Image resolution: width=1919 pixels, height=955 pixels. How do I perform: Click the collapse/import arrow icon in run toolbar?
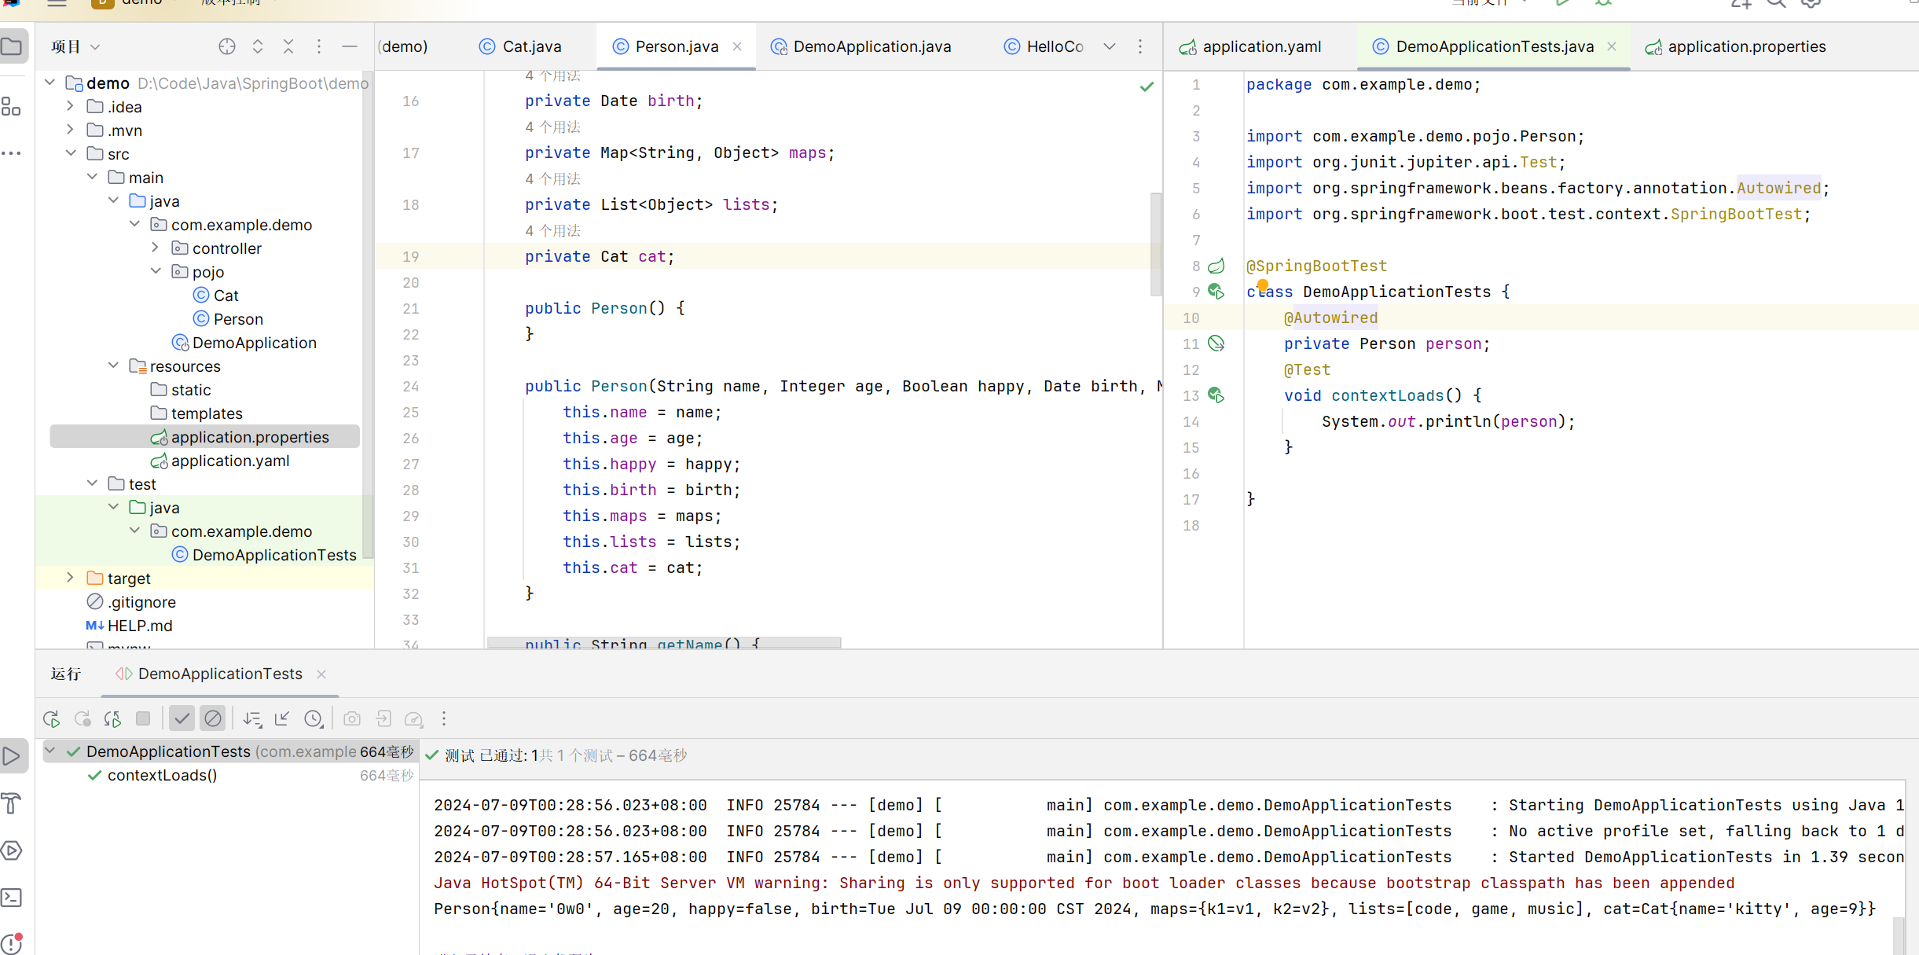click(x=283, y=718)
